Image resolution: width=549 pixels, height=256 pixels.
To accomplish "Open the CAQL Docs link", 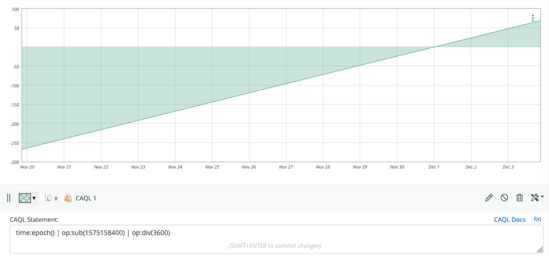I will tap(510, 219).
